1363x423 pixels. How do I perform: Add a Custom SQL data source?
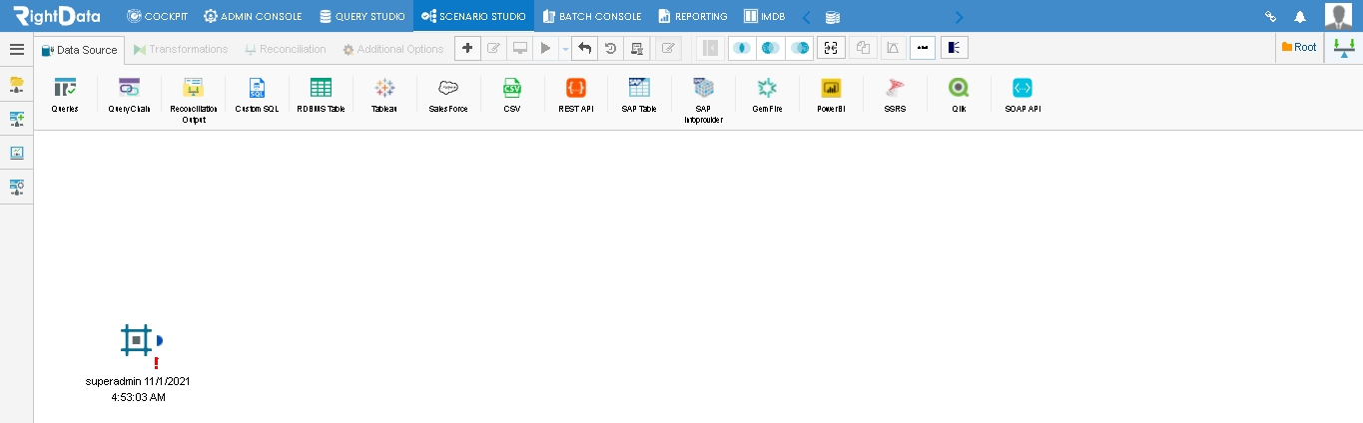coord(257,87)
